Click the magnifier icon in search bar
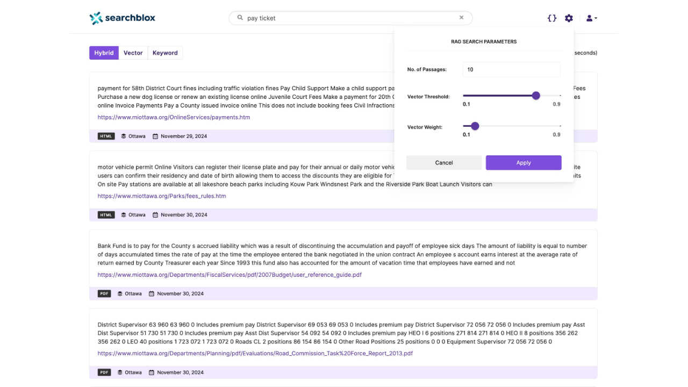 point(239,18)
